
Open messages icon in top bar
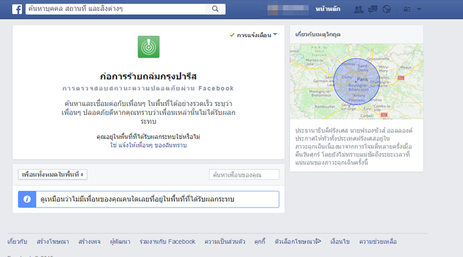point(372,10)
